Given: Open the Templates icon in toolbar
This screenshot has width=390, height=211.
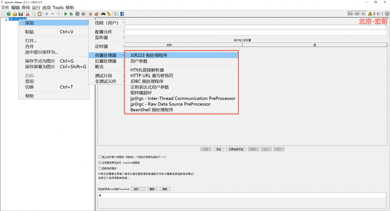Looking at the screenshot, I should point(9,14).
